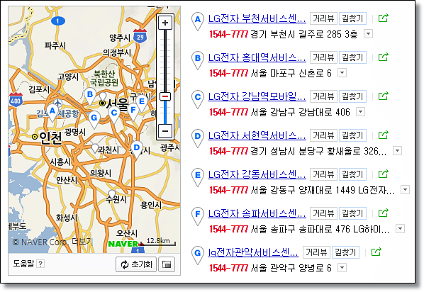Click 거리뷰 for 홍대역서비스
The width and height of the screenshot is (424, 292).
tap(323, 57)
